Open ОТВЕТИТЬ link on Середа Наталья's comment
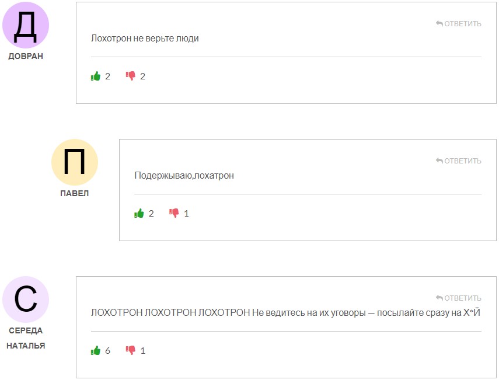This screenshot has height=383, width=499. click(462, 297)
